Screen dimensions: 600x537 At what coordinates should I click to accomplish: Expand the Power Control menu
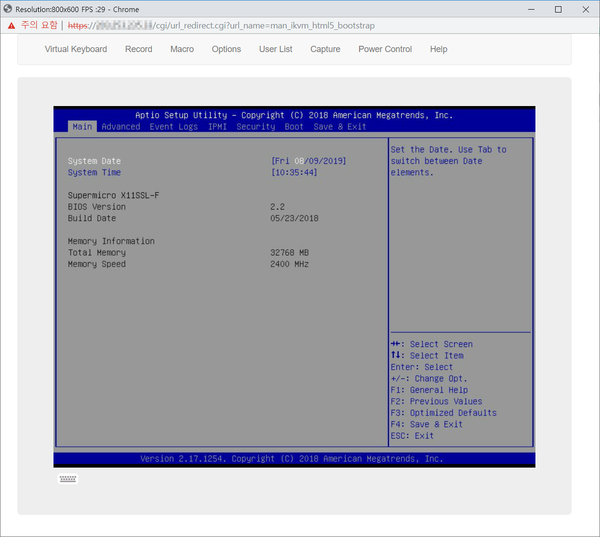pos(385,49)
